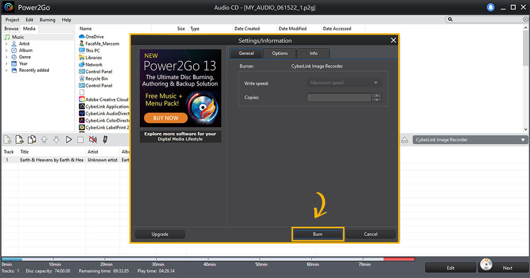Open the Write speed dropdown
This screenshot has width=530, height=278.
pos(344,83)
